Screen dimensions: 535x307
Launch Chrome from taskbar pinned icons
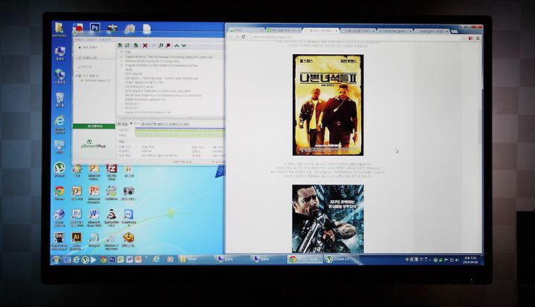click(103, 260)
